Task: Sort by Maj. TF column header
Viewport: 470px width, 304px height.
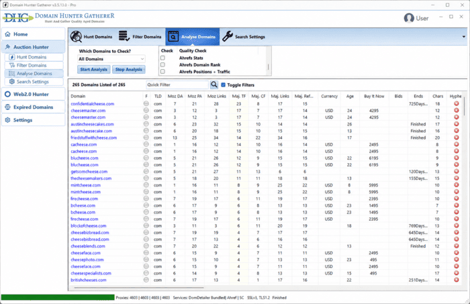Action: click(238, 96)
